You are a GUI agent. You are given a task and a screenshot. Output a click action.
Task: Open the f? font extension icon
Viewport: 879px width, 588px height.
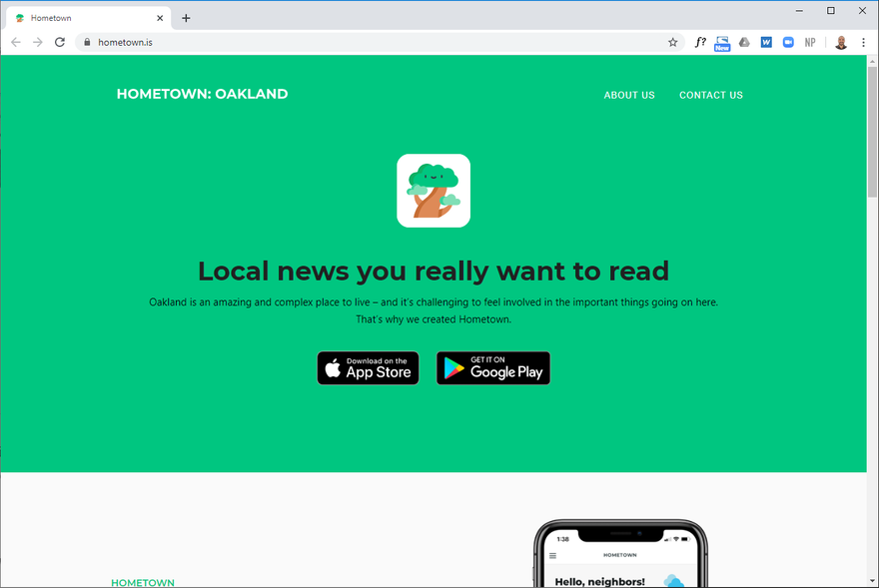(700, 42)
